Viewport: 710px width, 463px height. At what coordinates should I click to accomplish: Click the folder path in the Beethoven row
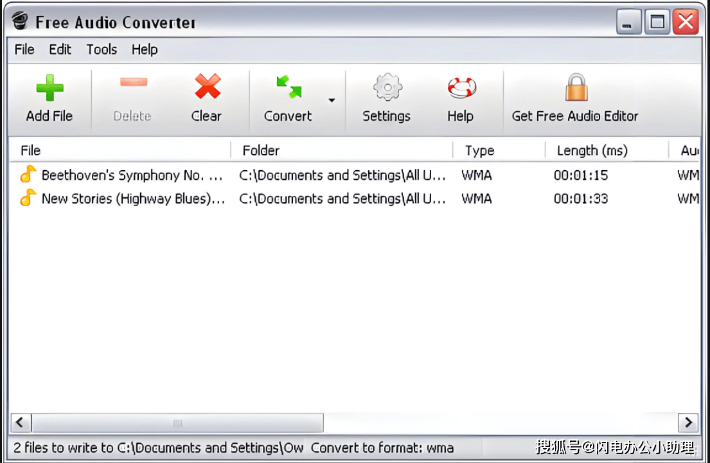[342, 175]
